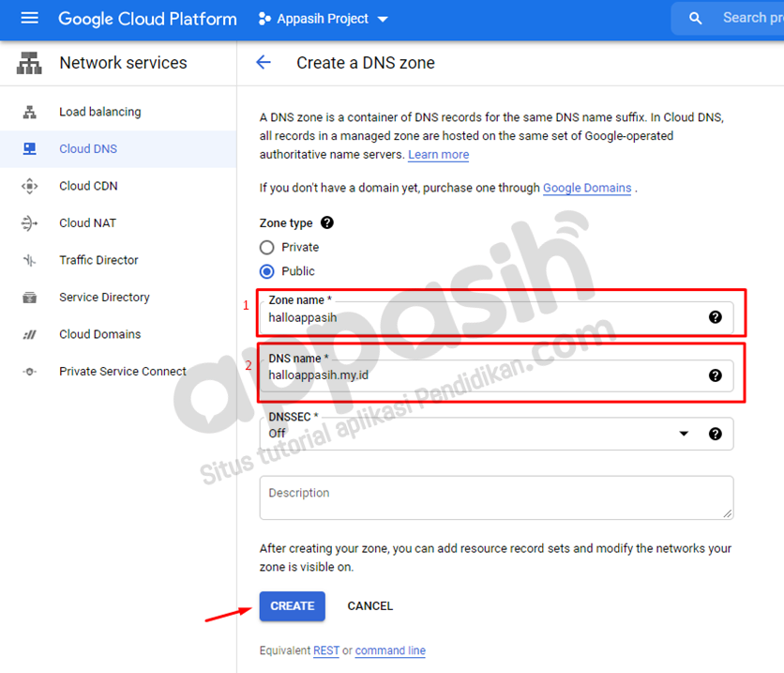This screenshot has width=784, height=673.
Task: Open the Equivalent REST link
Action: point(326,650)
